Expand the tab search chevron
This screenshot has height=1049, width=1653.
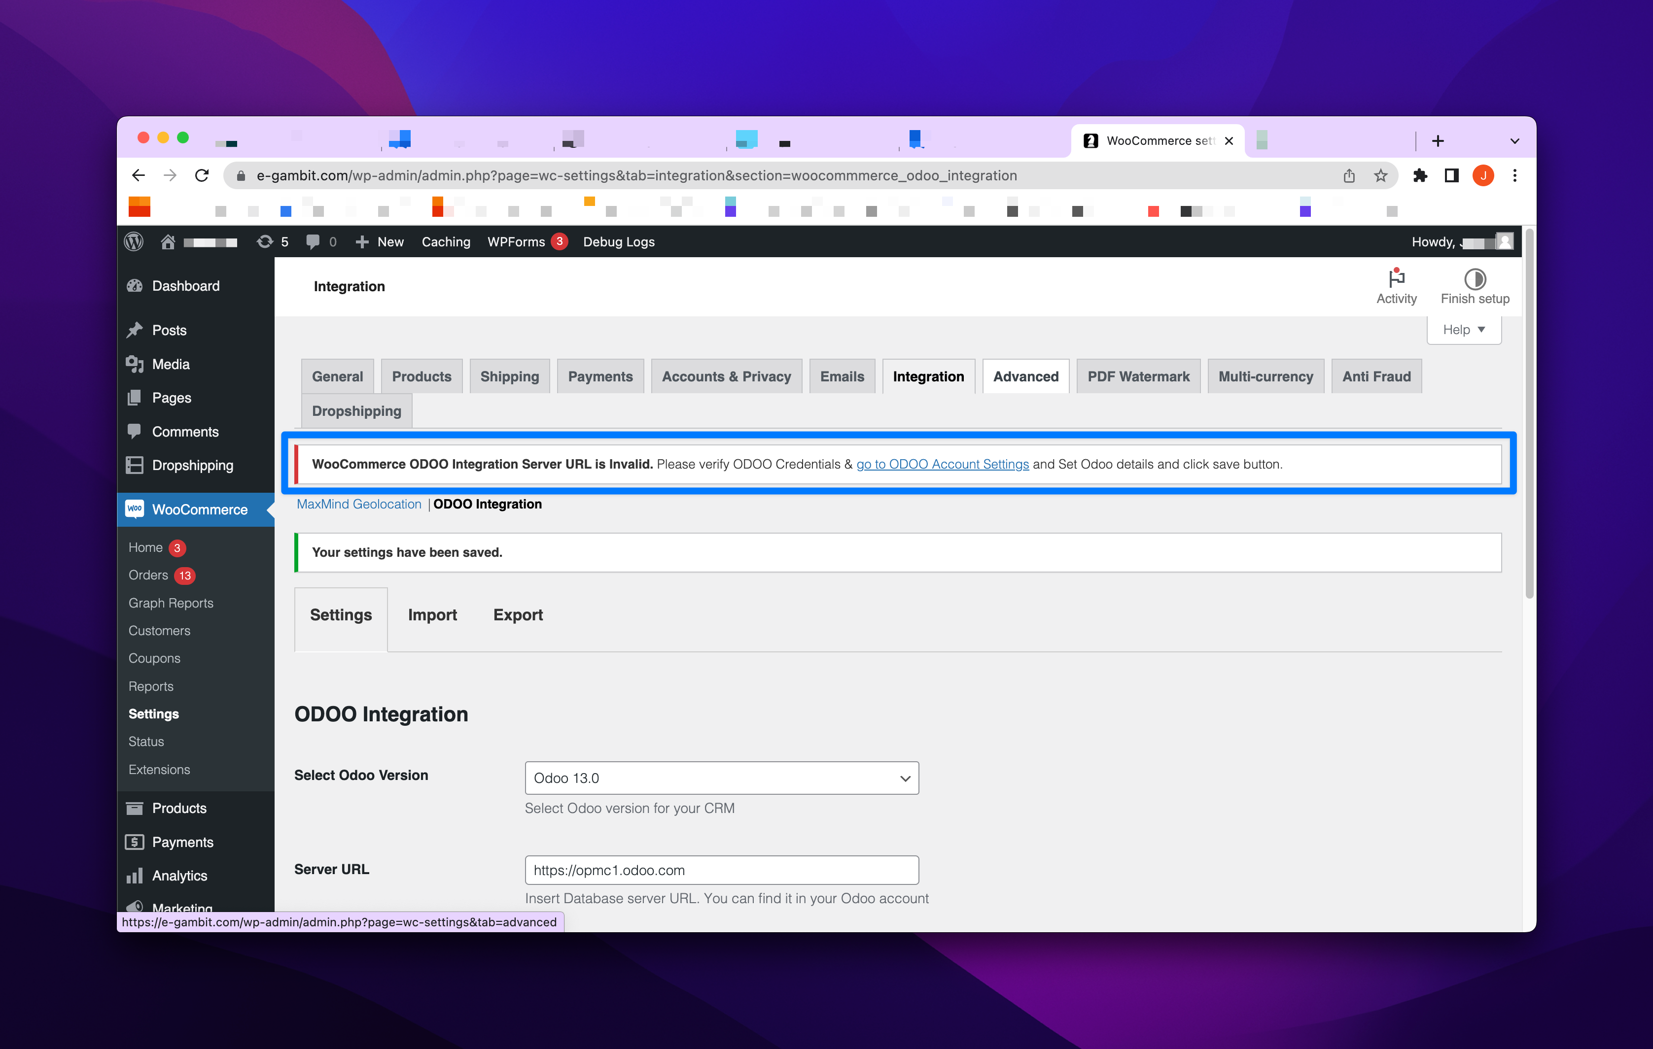pos(1514,140)
